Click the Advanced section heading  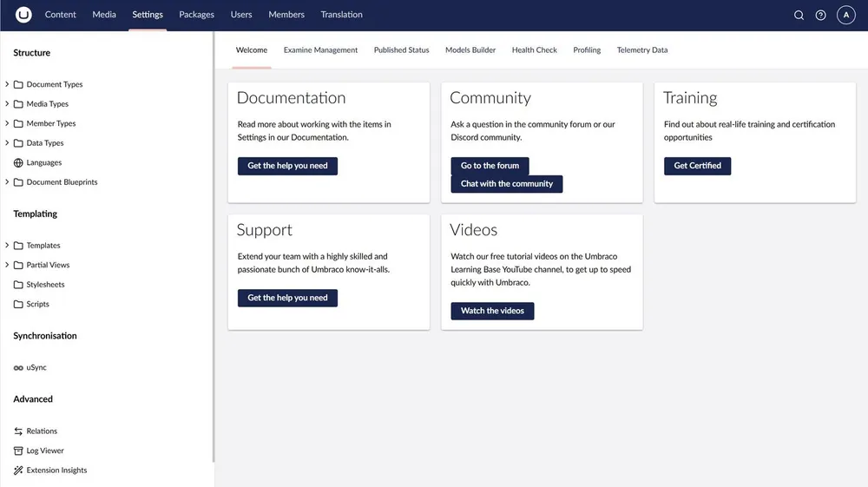click(x=33, y=399)
